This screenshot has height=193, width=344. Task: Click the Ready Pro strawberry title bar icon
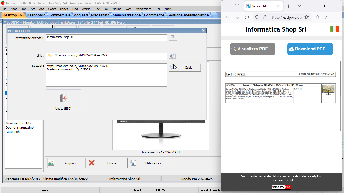(x=3, y=3)
